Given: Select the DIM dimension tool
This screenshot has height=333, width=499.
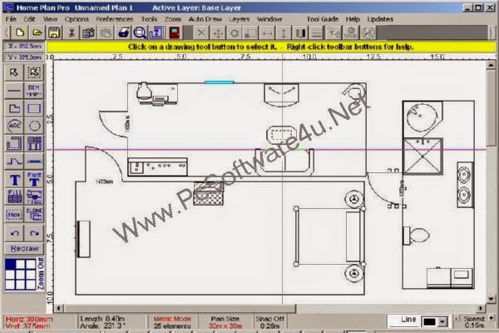Looking at the screenshot, I should pyautogui.click(x=34, y=91).
